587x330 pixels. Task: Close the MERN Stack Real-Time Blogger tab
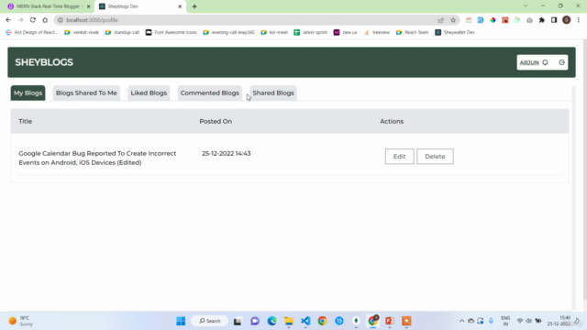(x=89, y=6)
